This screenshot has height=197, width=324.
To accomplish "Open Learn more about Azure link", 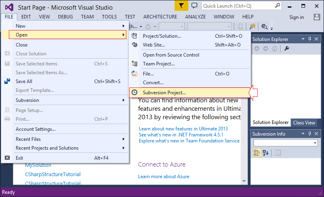I will coord(164,177).
